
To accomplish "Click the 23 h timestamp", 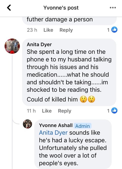I will pos(32,30).
